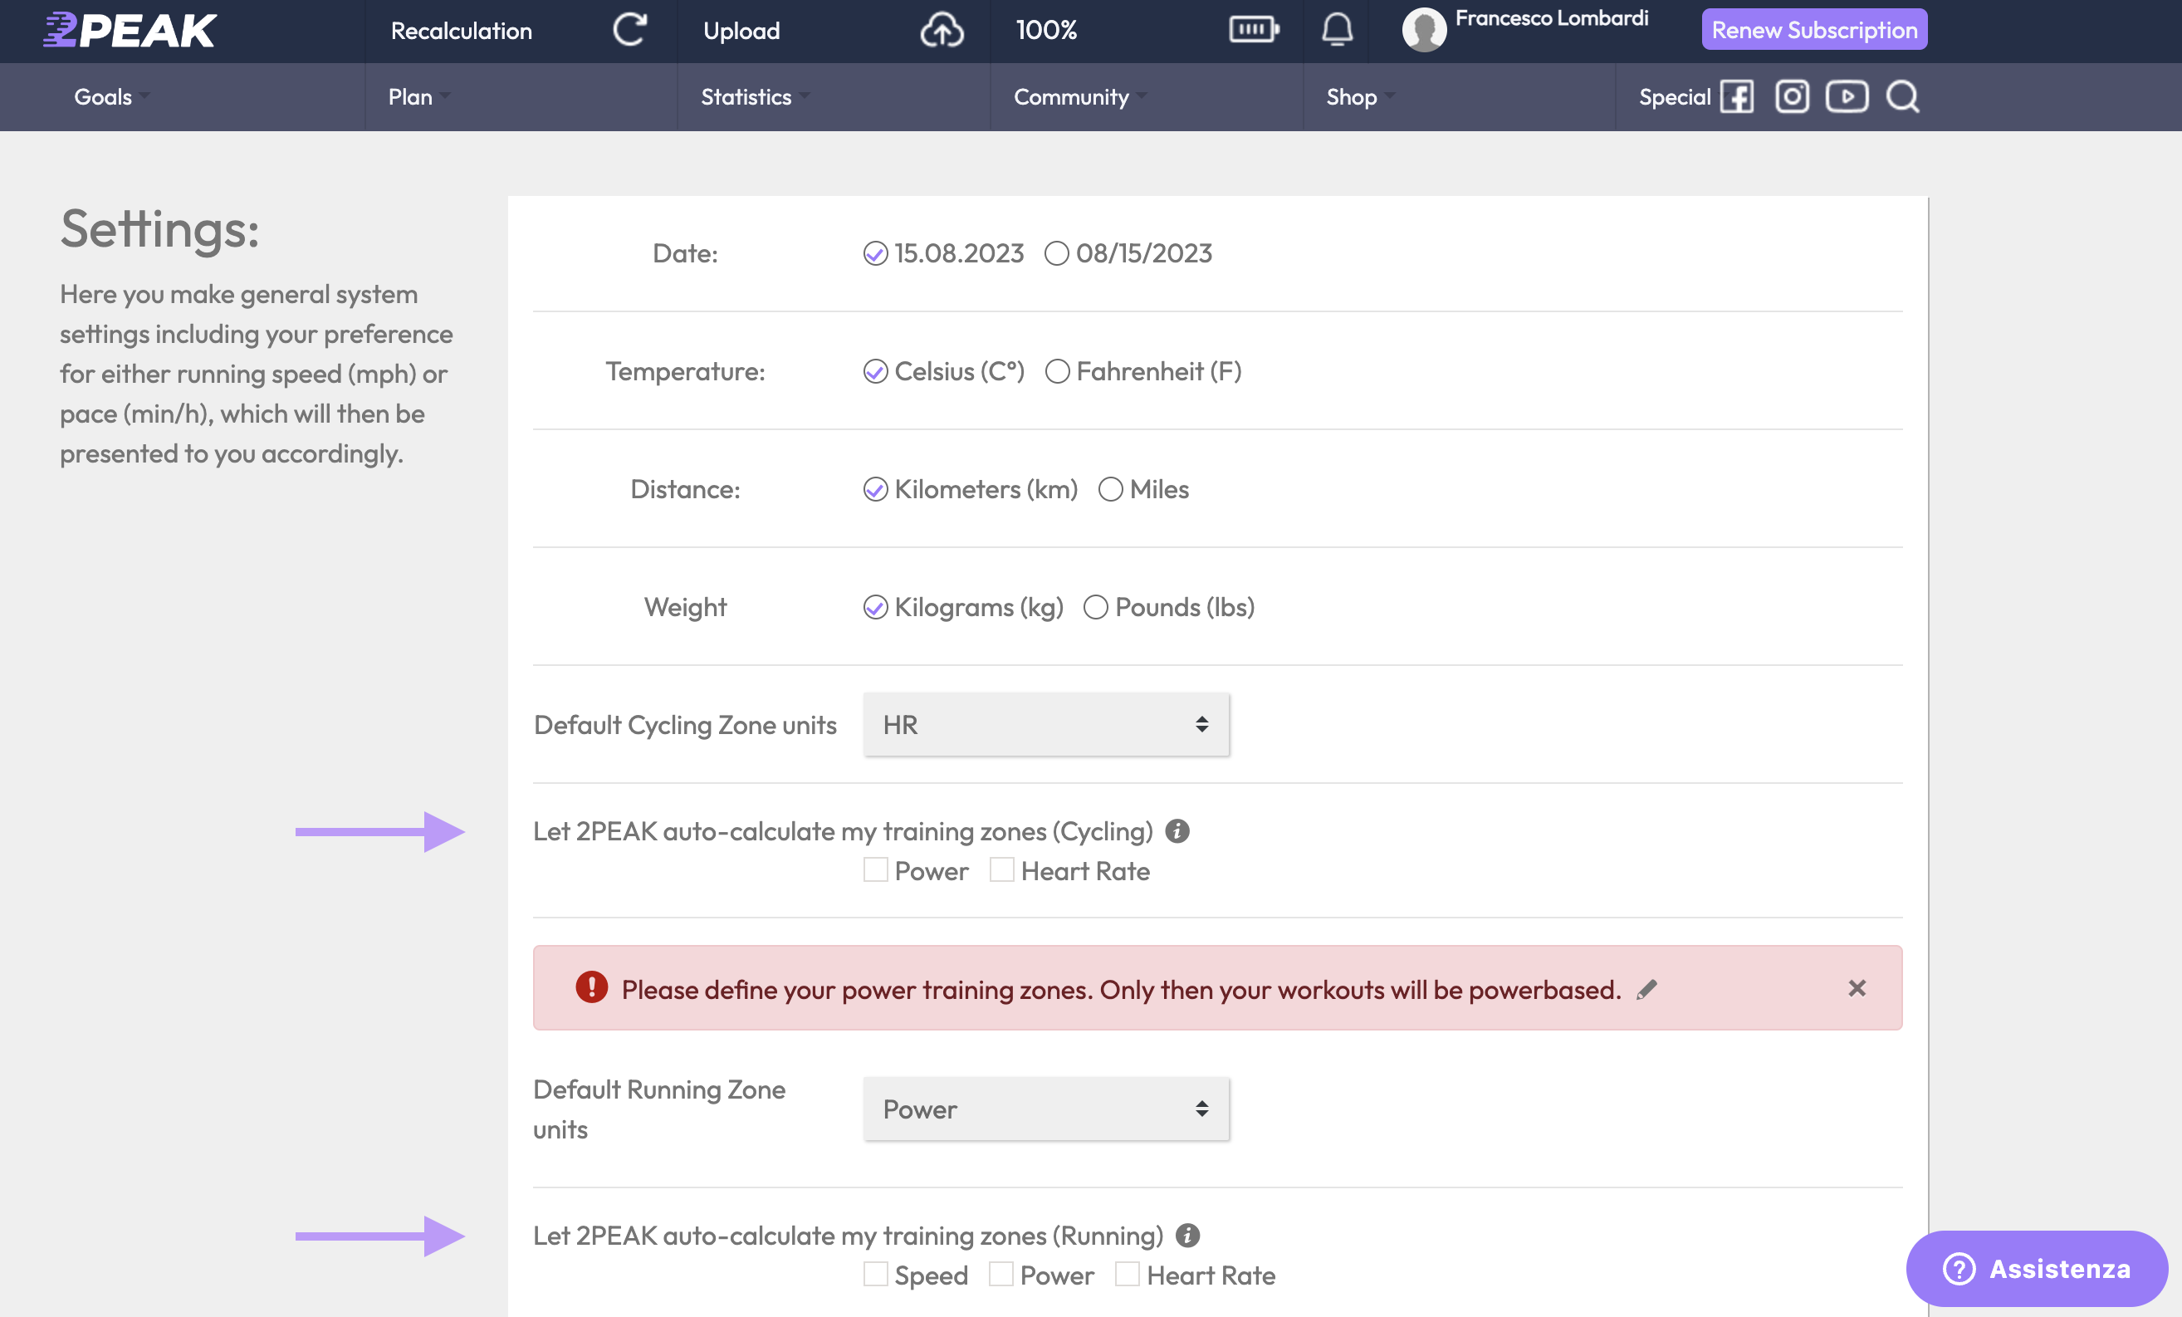This screenshot has width=2182, height=1317.
Task: Click the Renew Subscription button
Action: (x=1813, y=30)
